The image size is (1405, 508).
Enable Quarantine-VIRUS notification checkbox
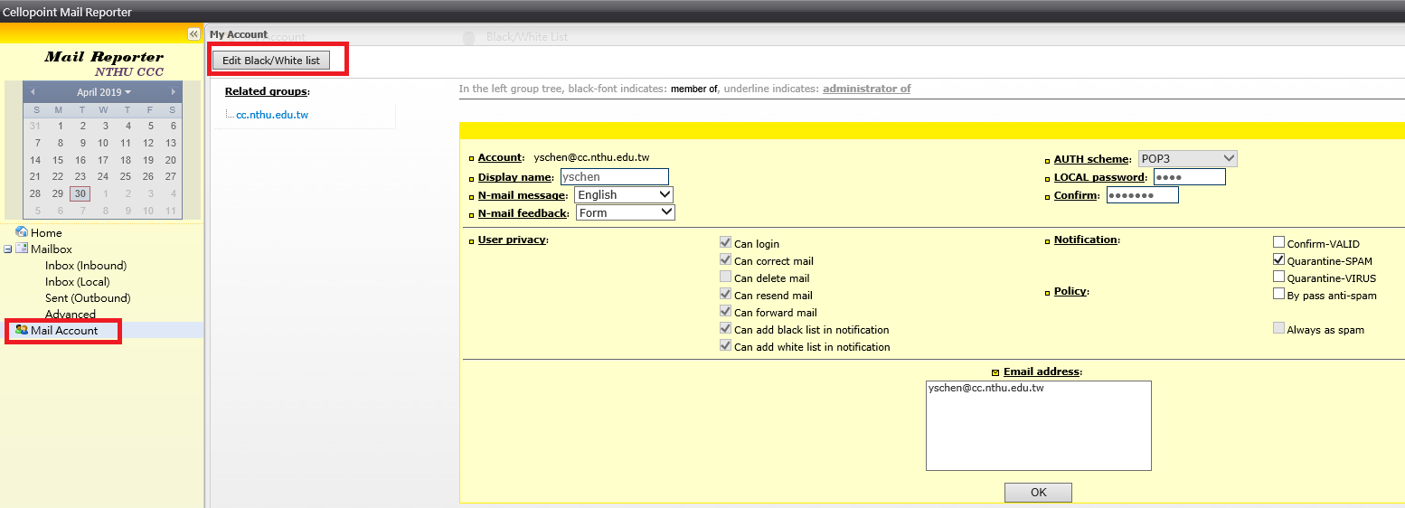click(1278, 277)
